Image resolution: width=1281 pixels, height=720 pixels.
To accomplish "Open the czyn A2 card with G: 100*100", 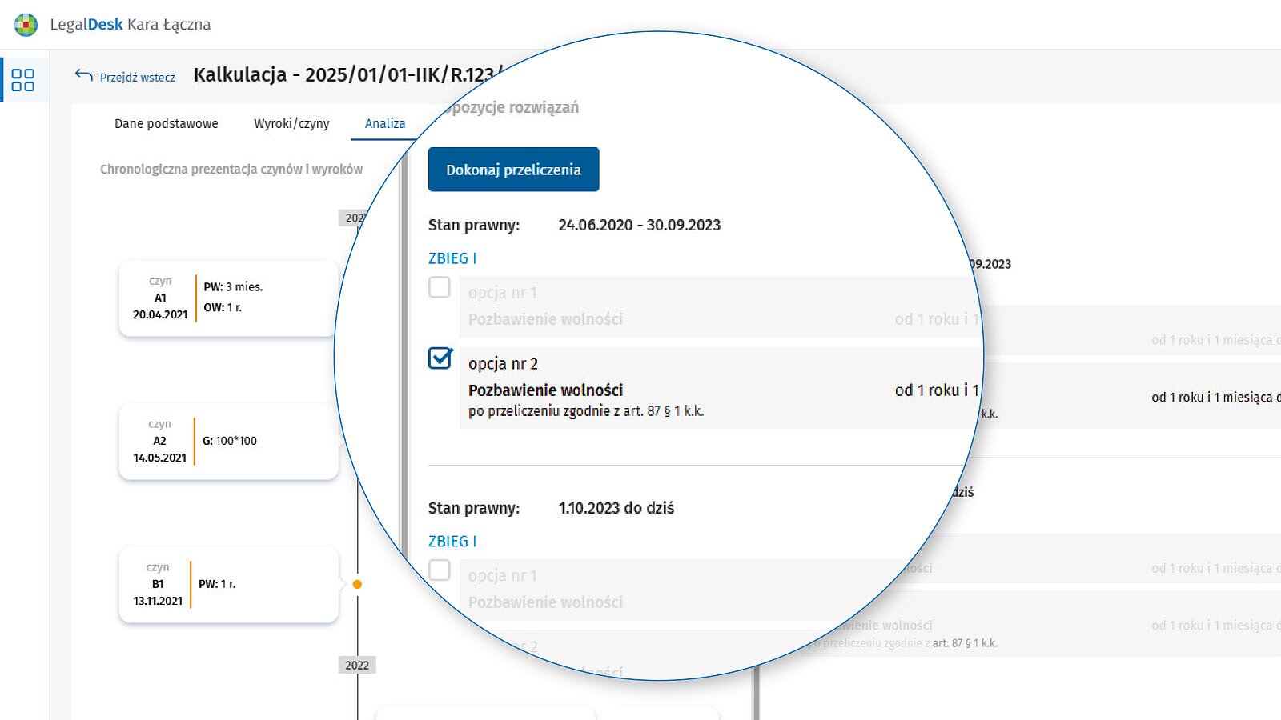I will (228, 442).
